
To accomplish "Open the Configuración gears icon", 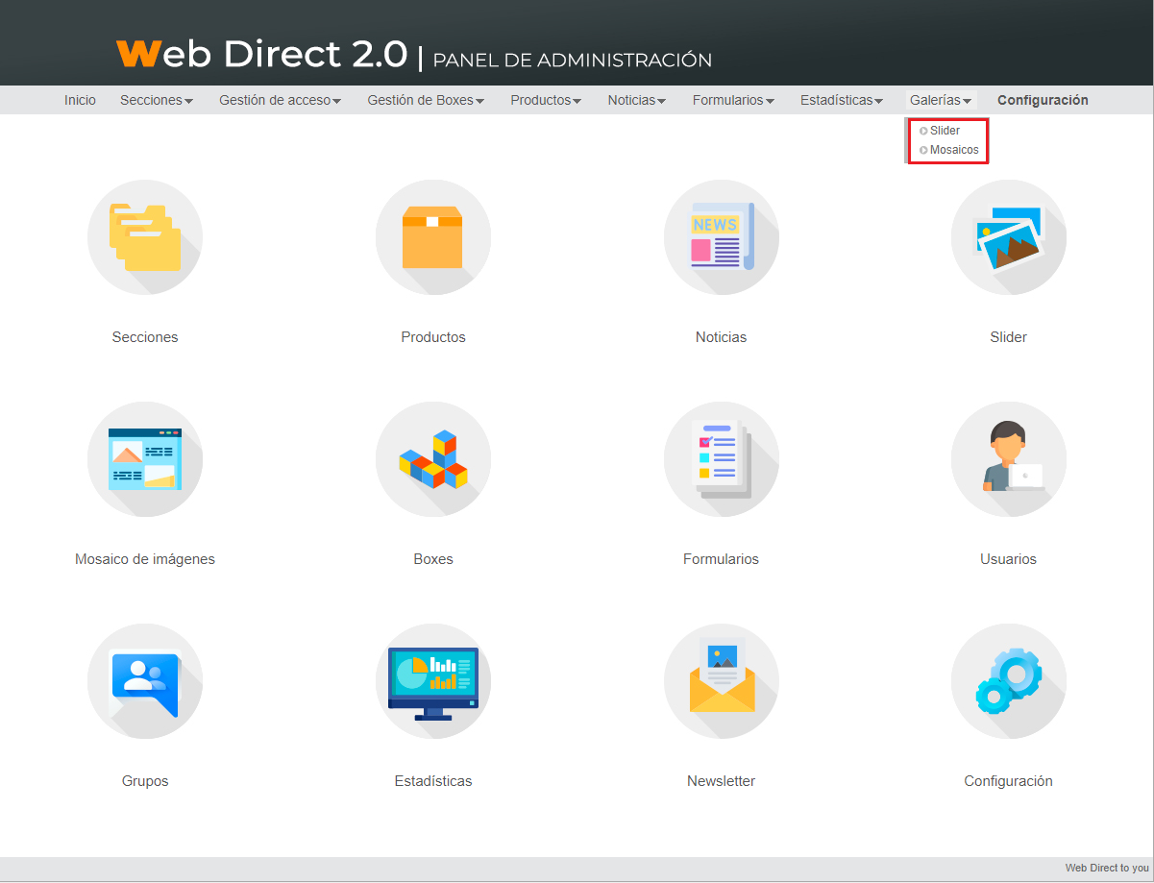I will (x=1008, y=682).
